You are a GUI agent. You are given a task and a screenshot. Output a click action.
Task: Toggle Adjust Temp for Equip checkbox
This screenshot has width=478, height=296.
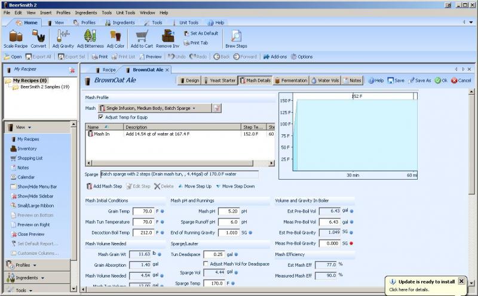pyautogui.click(x=100, y=117)
